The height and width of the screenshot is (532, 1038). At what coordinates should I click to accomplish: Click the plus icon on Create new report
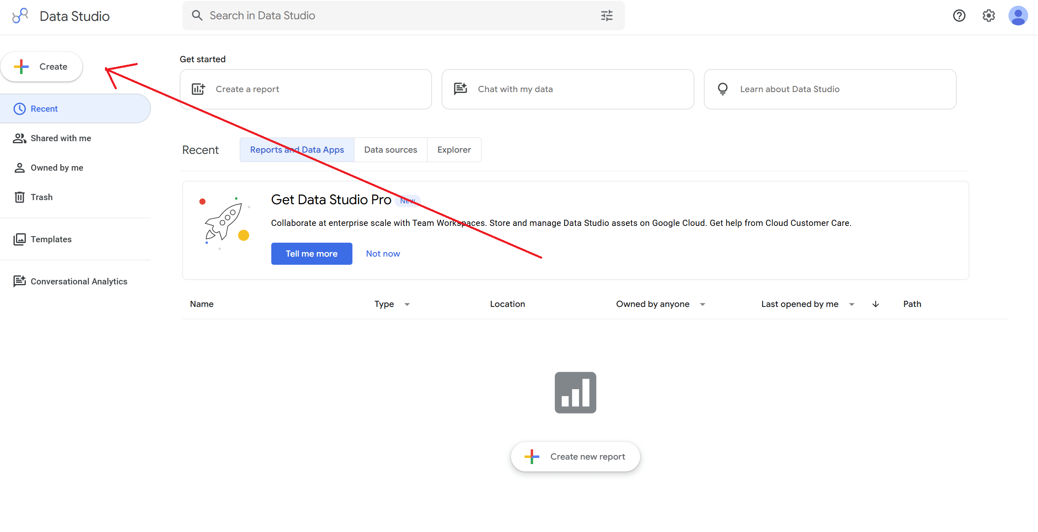tap(532, 457)
